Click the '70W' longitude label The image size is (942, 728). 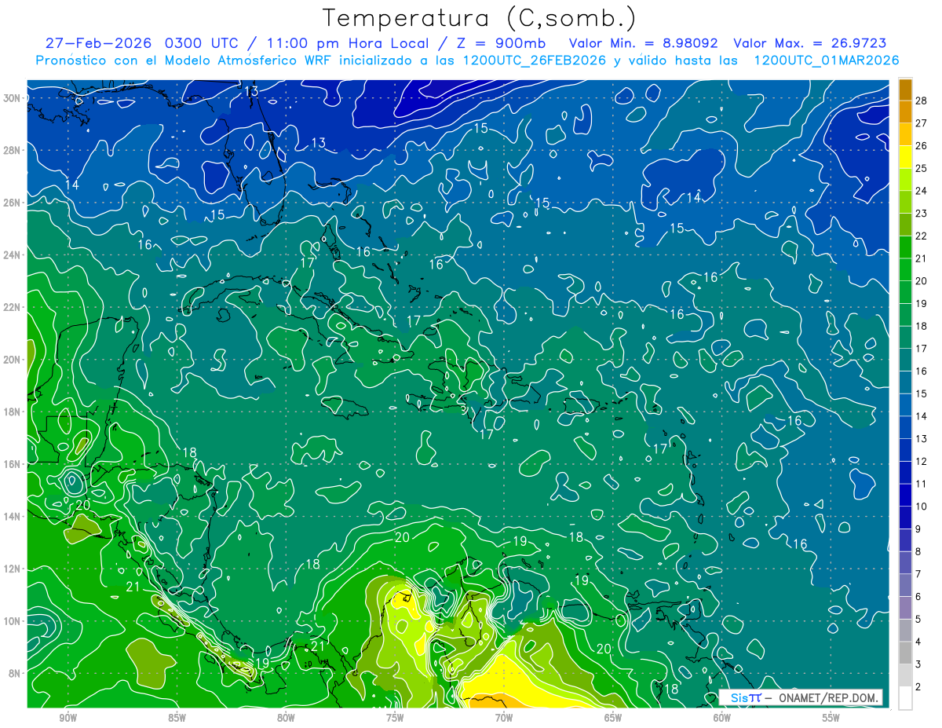coord(504,717)
